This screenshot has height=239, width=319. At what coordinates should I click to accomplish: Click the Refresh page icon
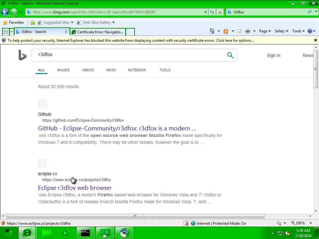[212, 12]
